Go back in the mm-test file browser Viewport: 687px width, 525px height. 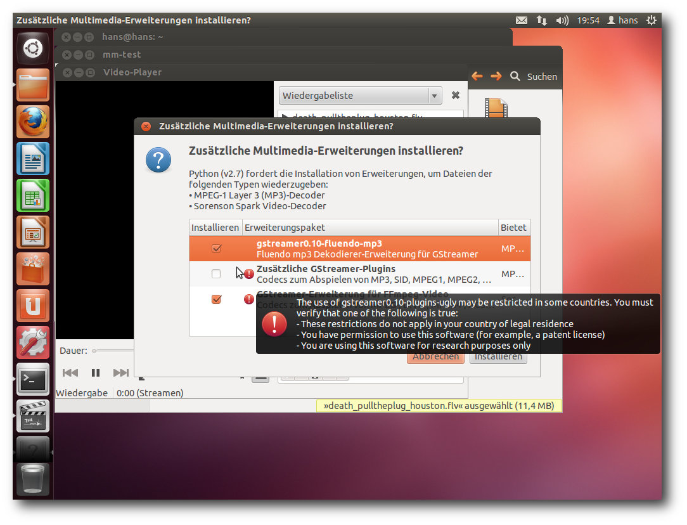(x=477, y=76)
